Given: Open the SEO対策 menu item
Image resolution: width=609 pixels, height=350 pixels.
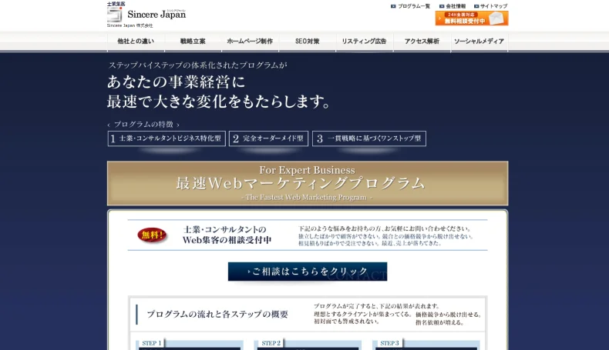Looking at the screenshot, I should pyautogui.click(x=308, y=42).
